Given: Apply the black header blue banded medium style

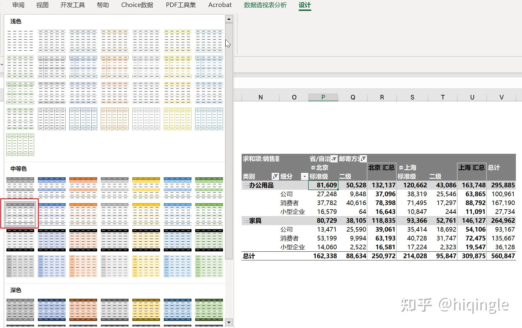Looking at the screenshot, I should [52, 240].
